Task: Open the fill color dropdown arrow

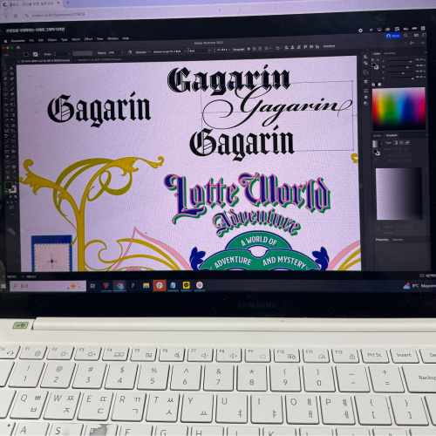Action: 31,54
